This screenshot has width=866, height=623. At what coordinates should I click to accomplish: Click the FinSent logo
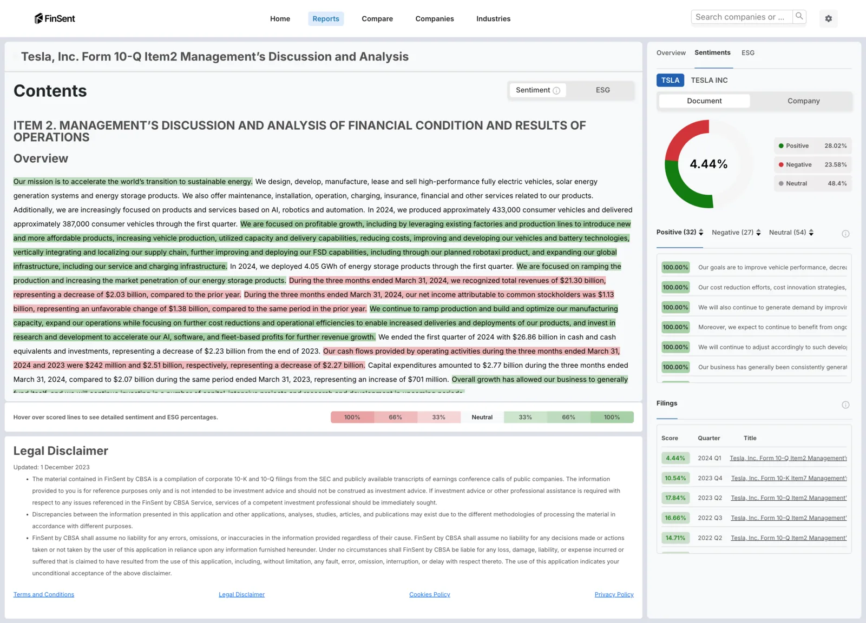pos(55,18)
